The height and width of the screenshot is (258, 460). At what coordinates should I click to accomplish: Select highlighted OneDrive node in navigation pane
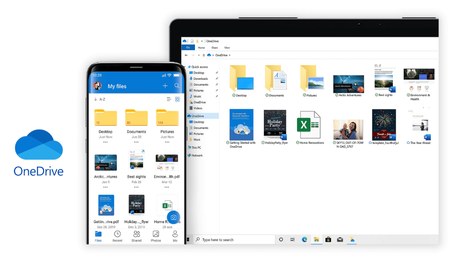[x=203, y=116]
